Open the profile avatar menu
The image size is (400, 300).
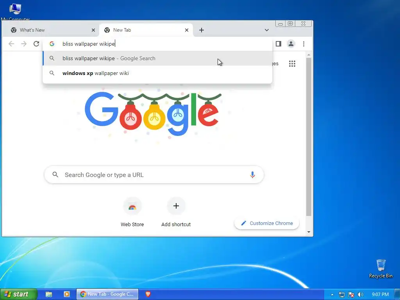coord(291,44)
